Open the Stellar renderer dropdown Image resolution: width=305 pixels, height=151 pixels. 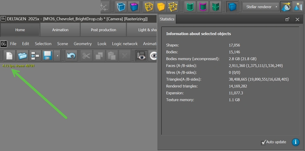click(260, 6)
